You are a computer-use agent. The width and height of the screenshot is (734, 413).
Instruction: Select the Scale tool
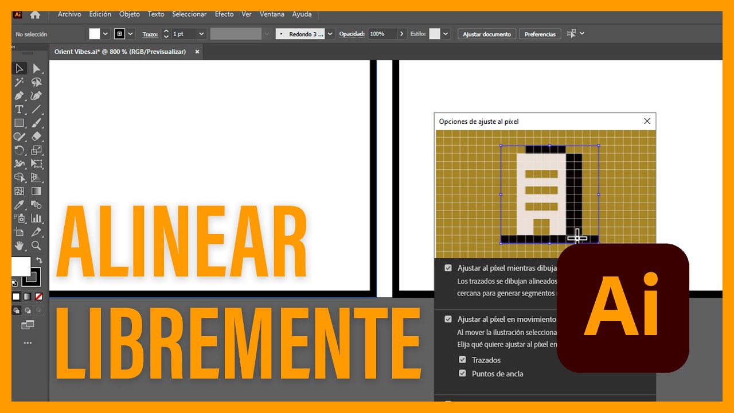click(x=36, y=150)
